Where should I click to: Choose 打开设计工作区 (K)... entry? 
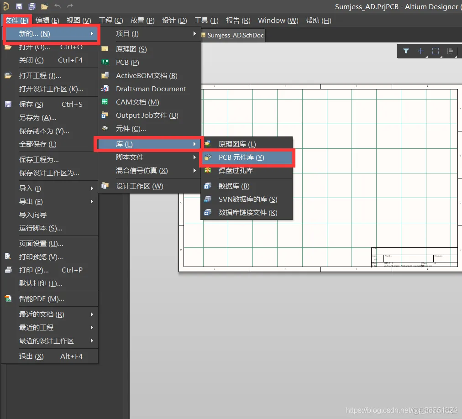[50, 89]
